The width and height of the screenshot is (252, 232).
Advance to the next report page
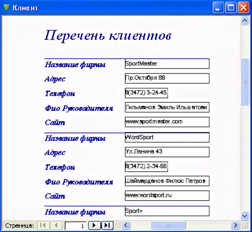click(94, 225)
